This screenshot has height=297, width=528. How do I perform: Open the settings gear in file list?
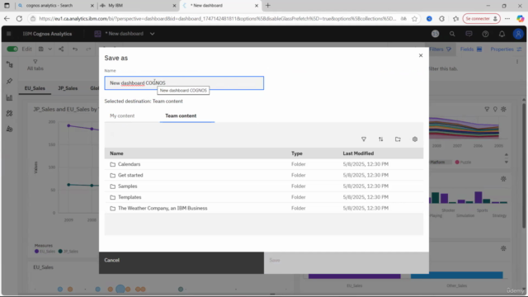pyautogui.click(x=415, y=139)
